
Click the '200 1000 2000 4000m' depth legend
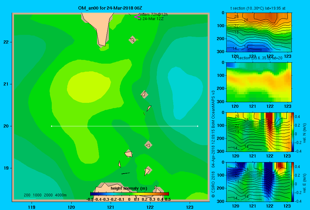point(45,195)
